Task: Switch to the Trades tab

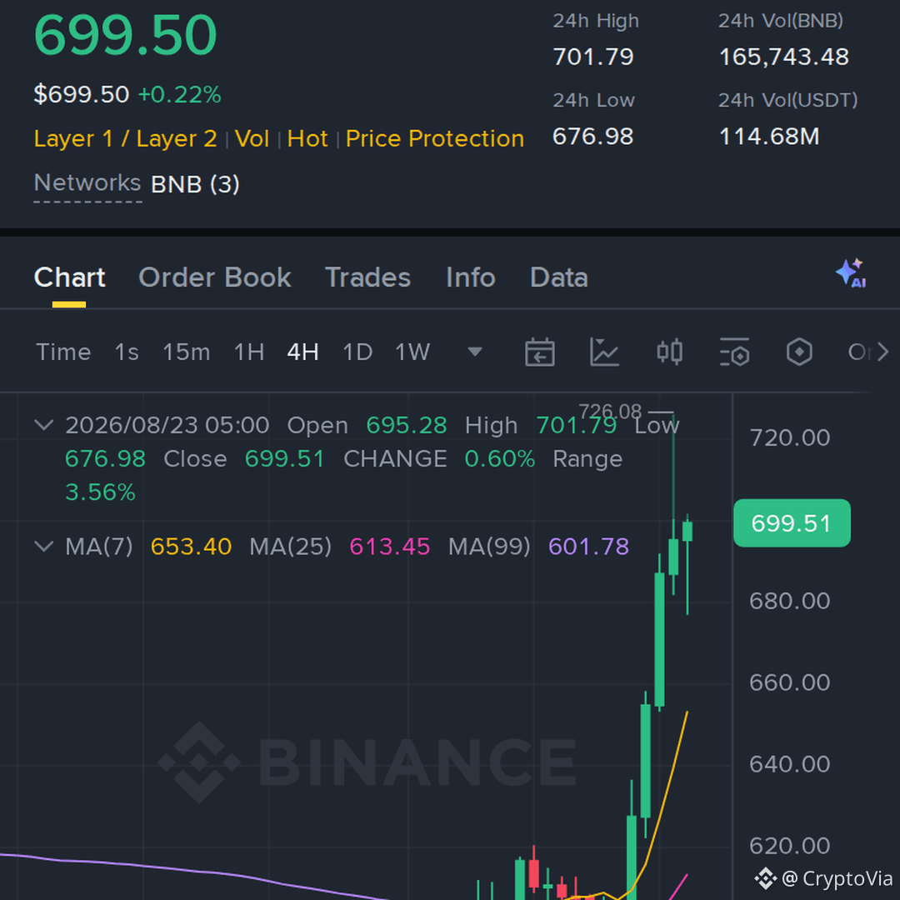Action: [x=368, y=277]
